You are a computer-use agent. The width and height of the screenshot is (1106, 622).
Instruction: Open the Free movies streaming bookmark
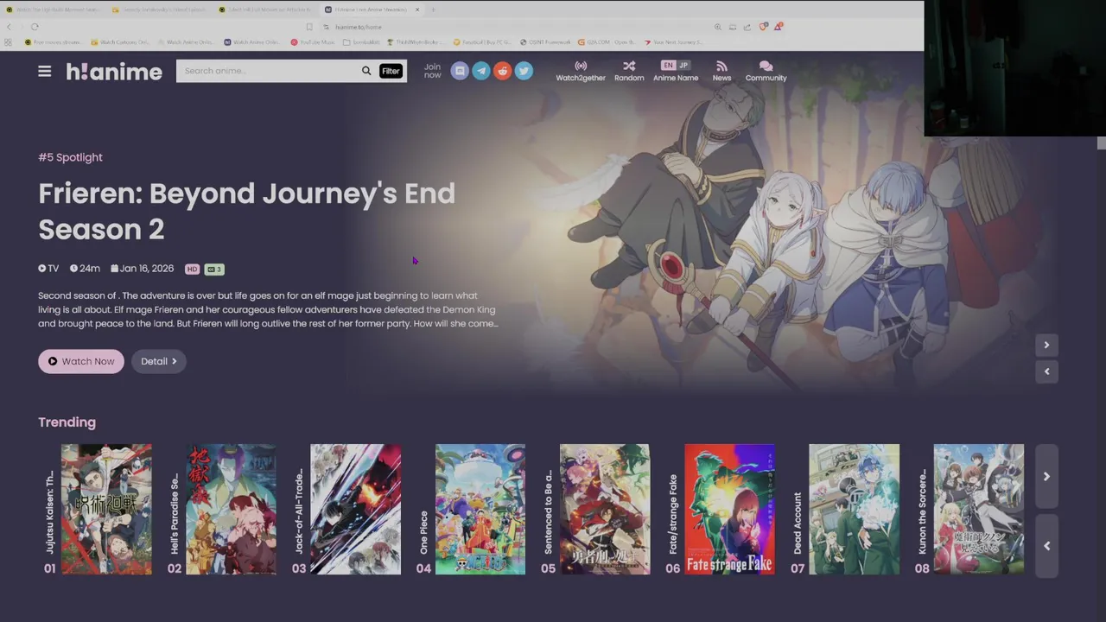point(53,42)
